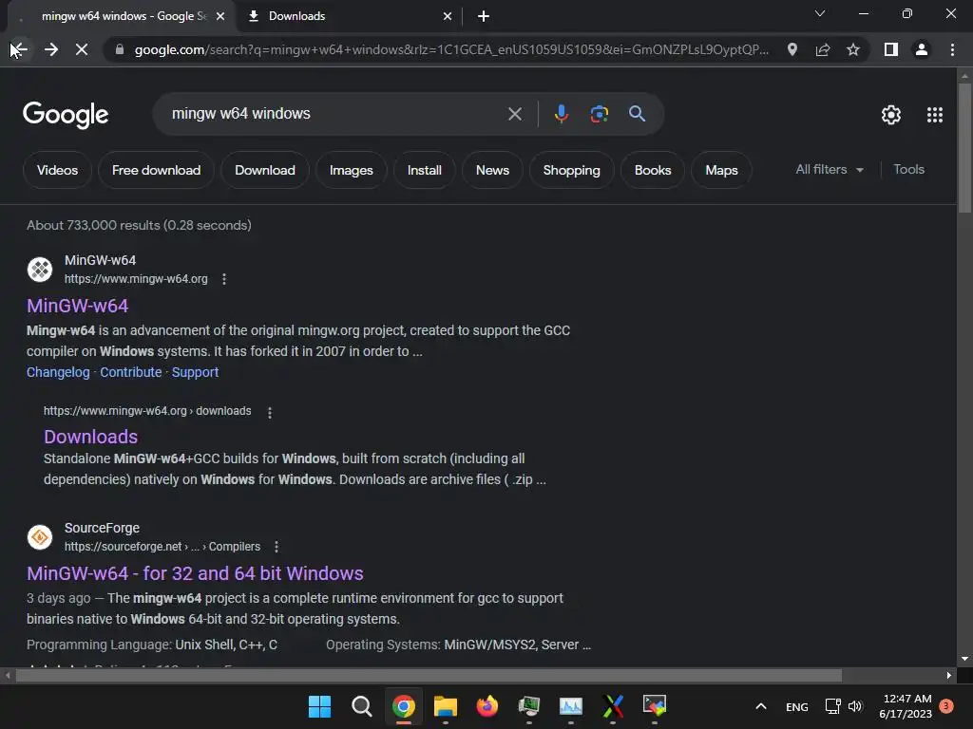Screen dimensions: 973x729
Task: Switch to Maps results
Action: tap(722, 170)
